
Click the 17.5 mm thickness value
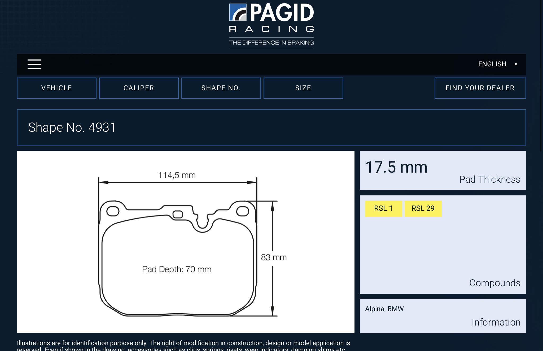(396, 167)
